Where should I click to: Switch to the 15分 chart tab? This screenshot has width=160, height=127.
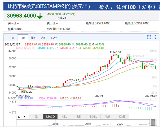(54, 38)
